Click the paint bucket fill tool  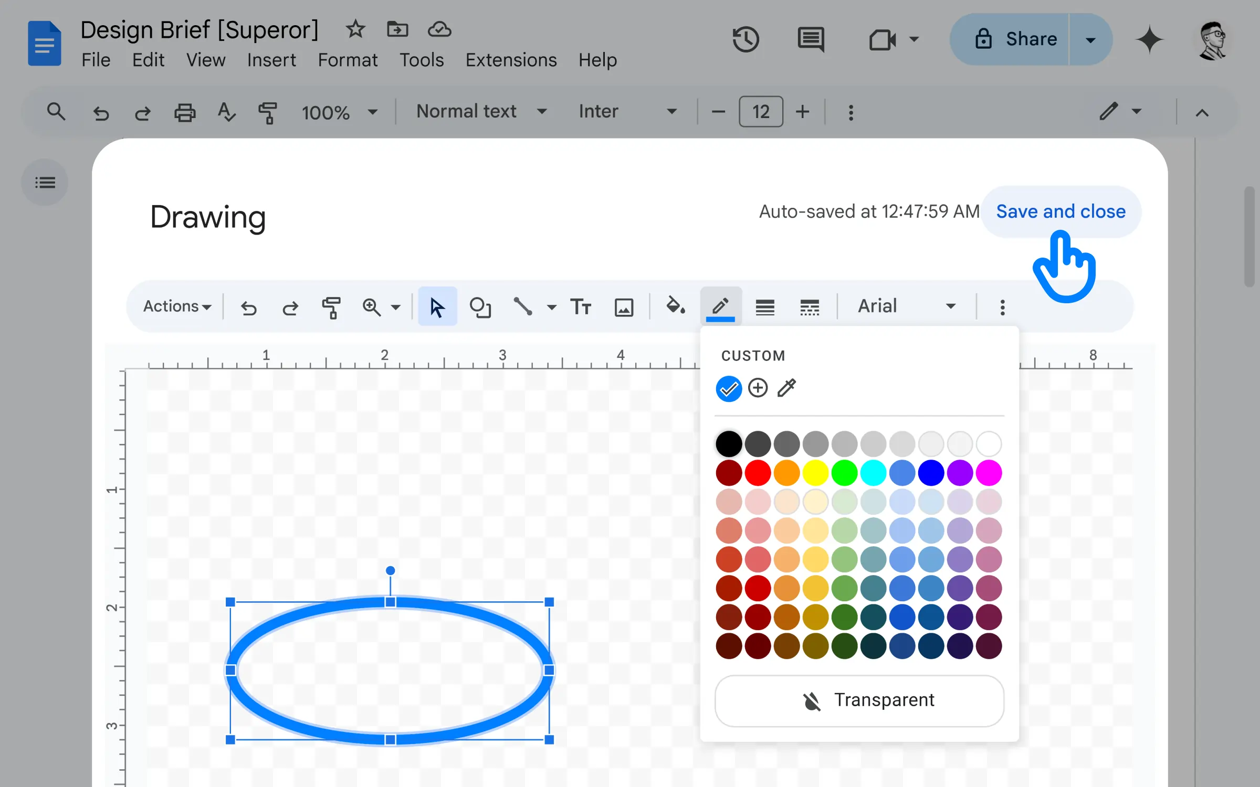pyautogui.click(x=676, y=305)
